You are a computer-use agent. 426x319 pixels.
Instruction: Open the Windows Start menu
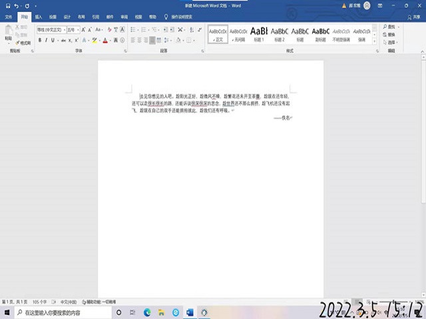(x=7, y=312)
